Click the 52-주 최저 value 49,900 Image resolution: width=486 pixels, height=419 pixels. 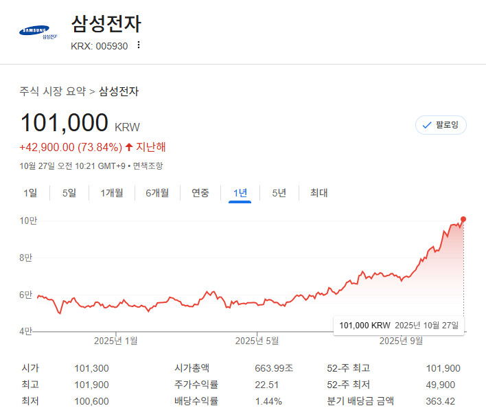tap(440, 385)
